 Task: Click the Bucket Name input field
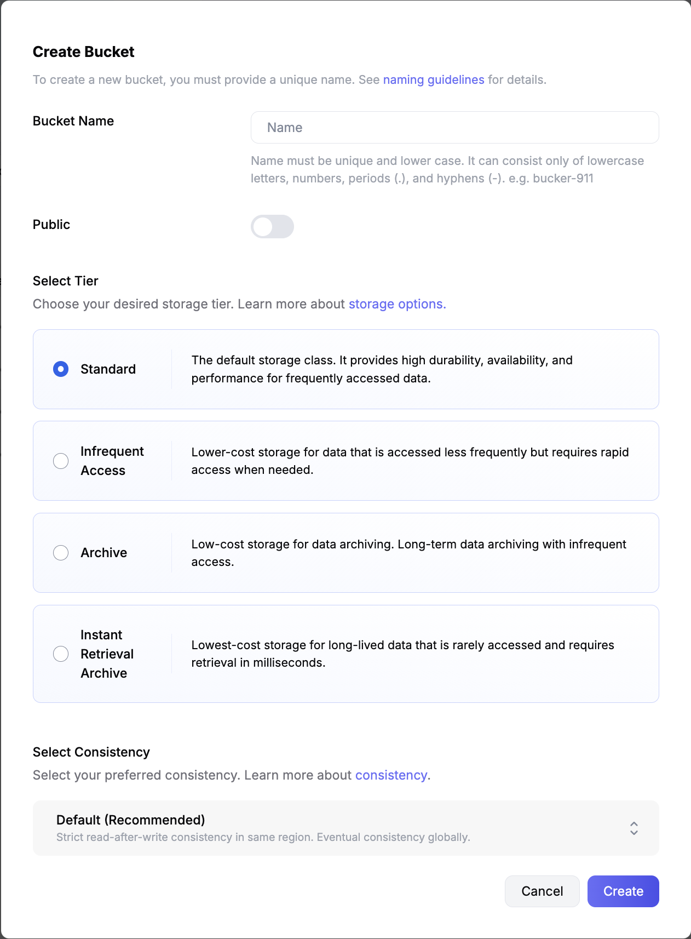click(x=454, y=128)
